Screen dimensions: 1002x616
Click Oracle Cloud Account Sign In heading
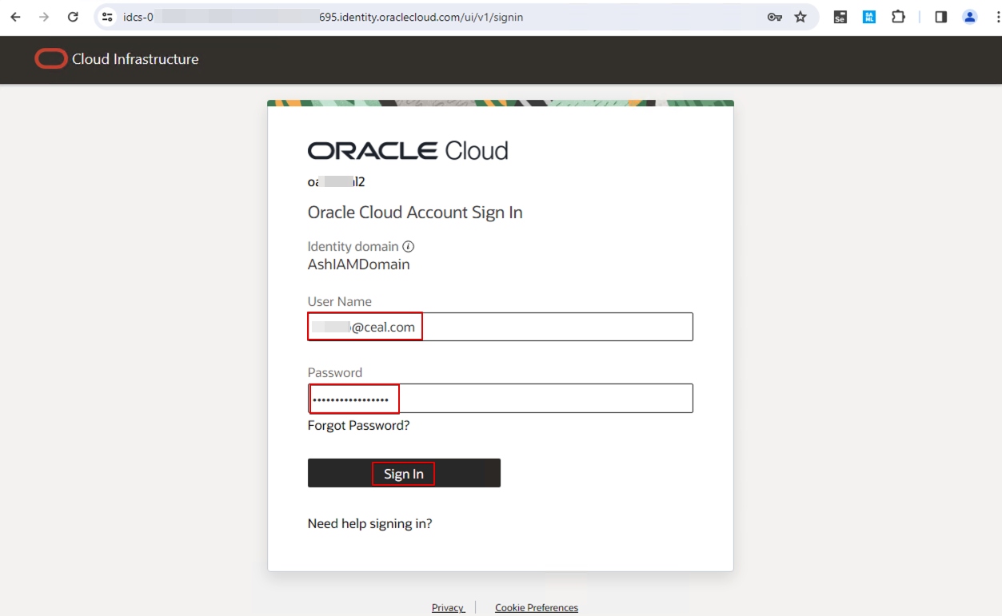tap(415, 213)
